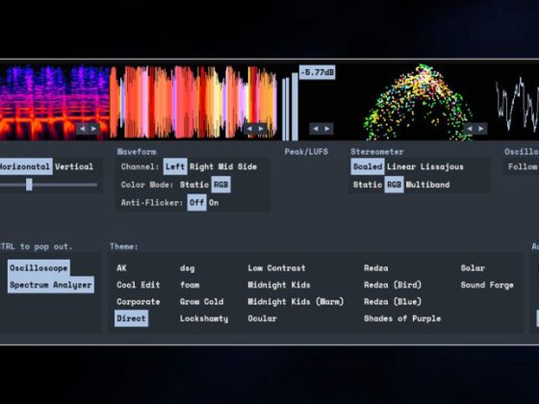Apply the Redza (Bird) theme
The width and height of the screenshot is (539, 404).
click(x=393, y=285)
